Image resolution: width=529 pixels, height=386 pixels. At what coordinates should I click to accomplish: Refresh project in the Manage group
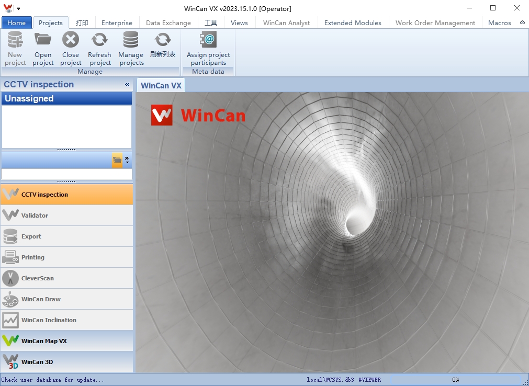pos(99,48)
